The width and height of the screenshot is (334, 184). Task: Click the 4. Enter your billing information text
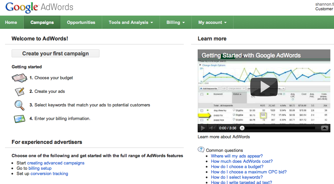[60, 119]
